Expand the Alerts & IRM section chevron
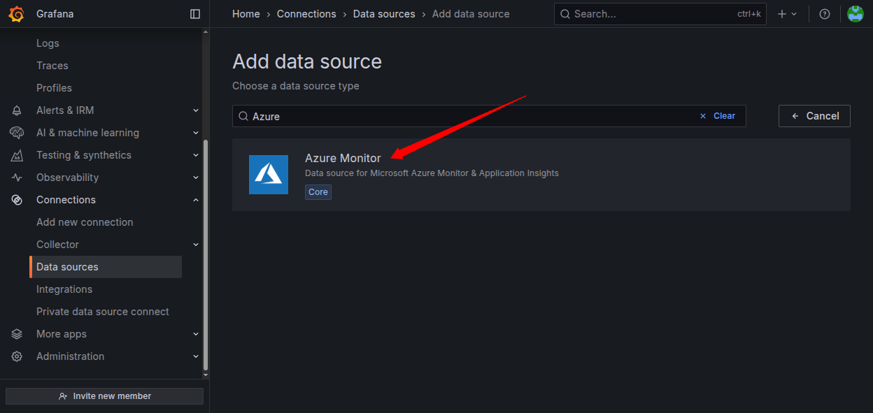Image resolution: width=873 pixels, height=413 pixels. (x=196, y=110)
